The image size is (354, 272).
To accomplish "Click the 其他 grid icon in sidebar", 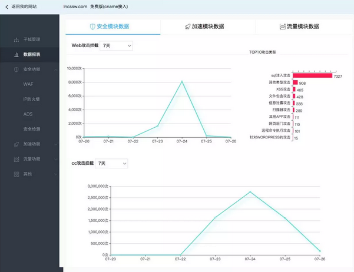I will point(16,174).
